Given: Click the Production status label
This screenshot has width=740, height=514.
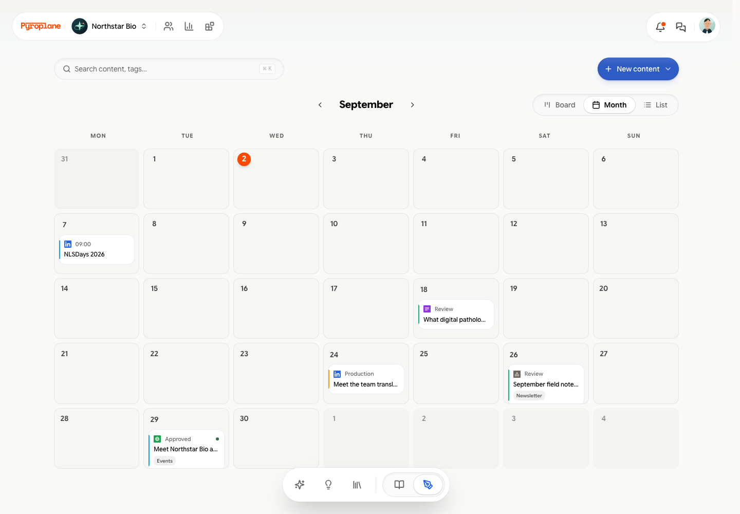Looking at the screenshot, I should (x=359, y=374).
